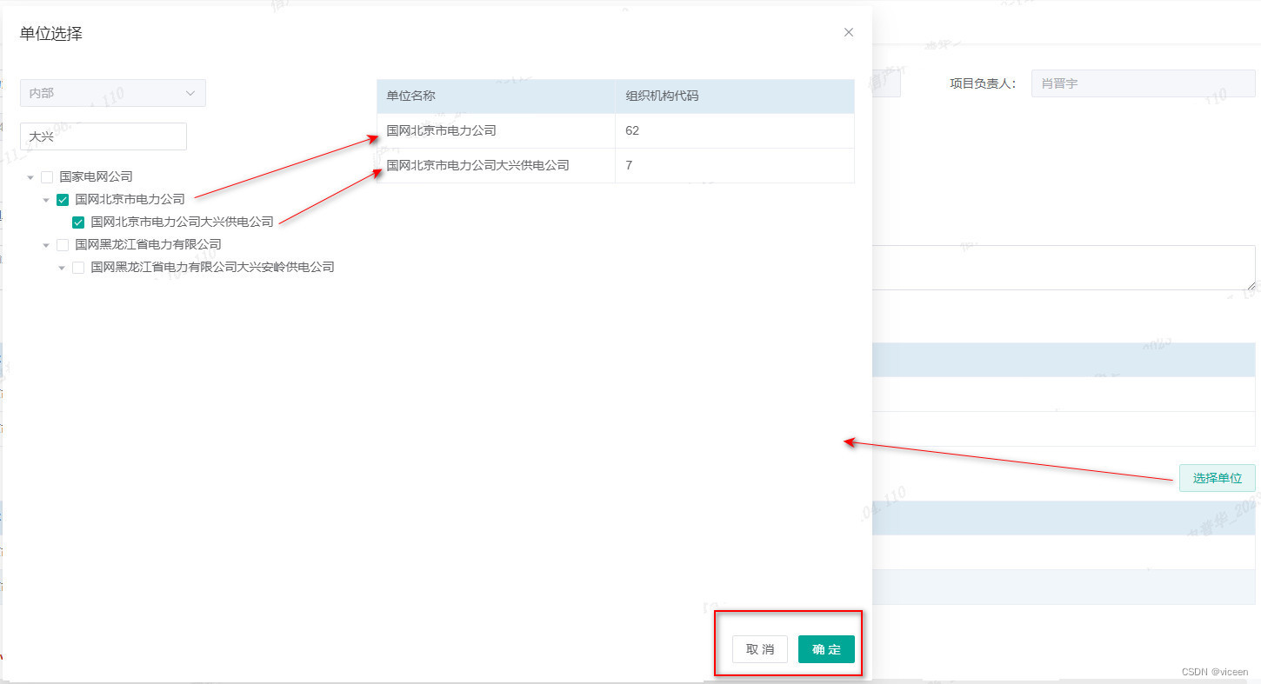Click table cell 国网北京市电力公司大兴供电公司

(x=496, y=165)
